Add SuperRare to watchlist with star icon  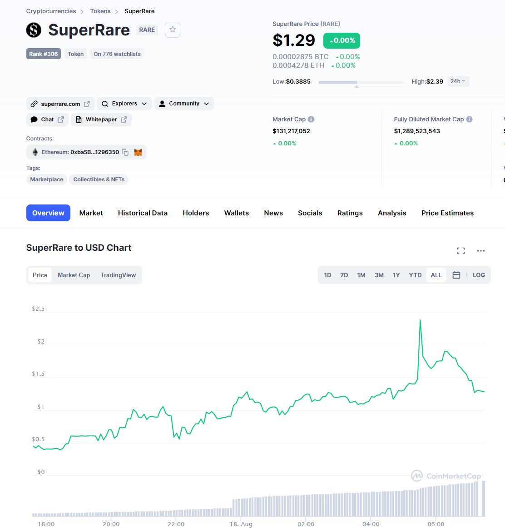pos(172,30)
